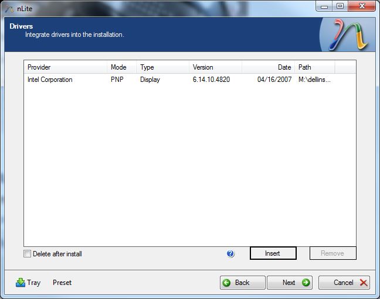Screen dimensions: 380x299
Task: Enable Delete after install checkbox
Action: click(27, 254)
